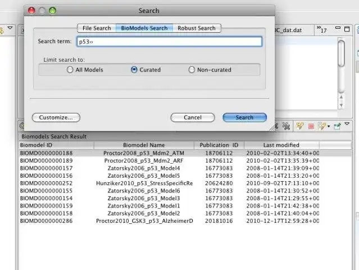Open the left panel view menu triangle
359x270 pixels.
click(x=10, y=28)
